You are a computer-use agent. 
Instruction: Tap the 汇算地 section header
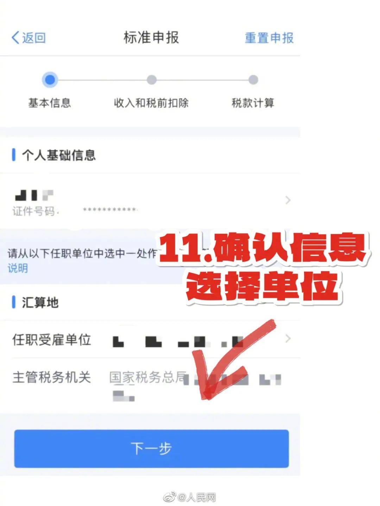pos(40,302)
